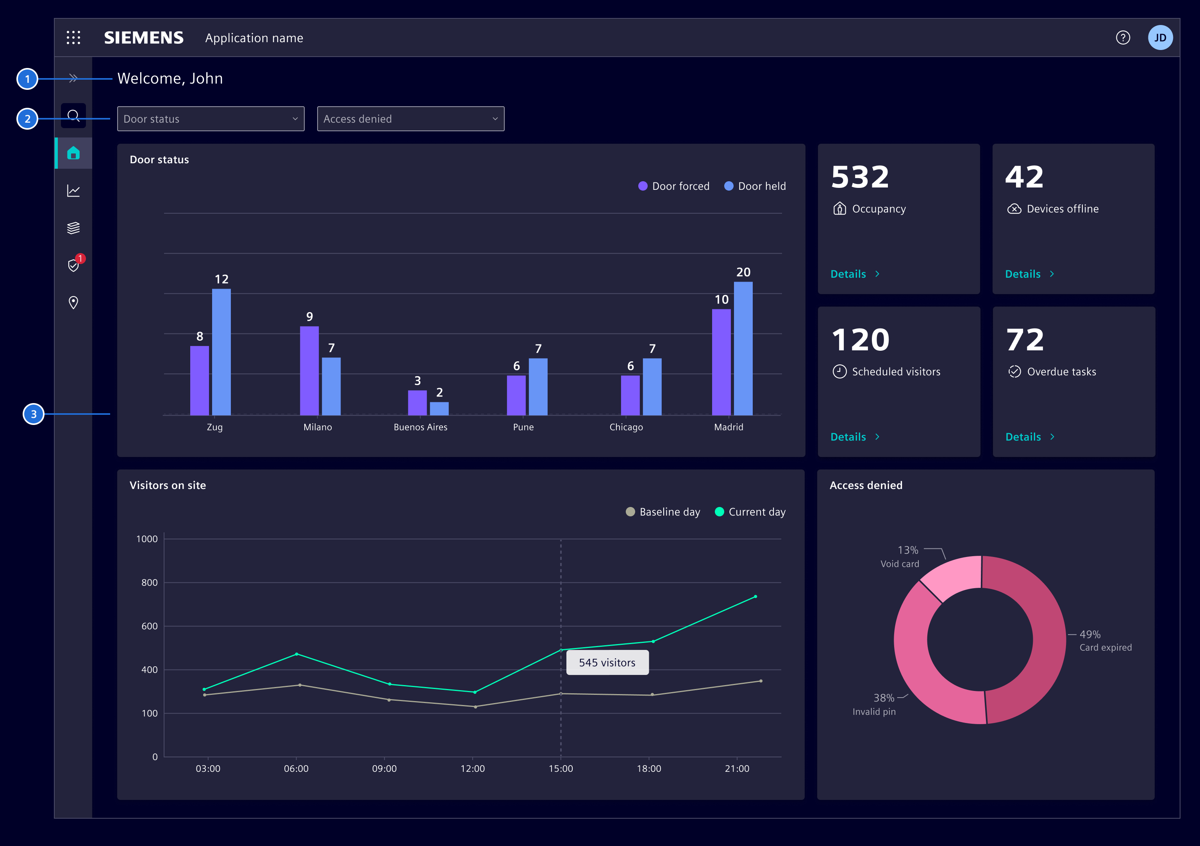
Task: Select the home dashboard icon in sidebar
Action: [x=73, y=153]
